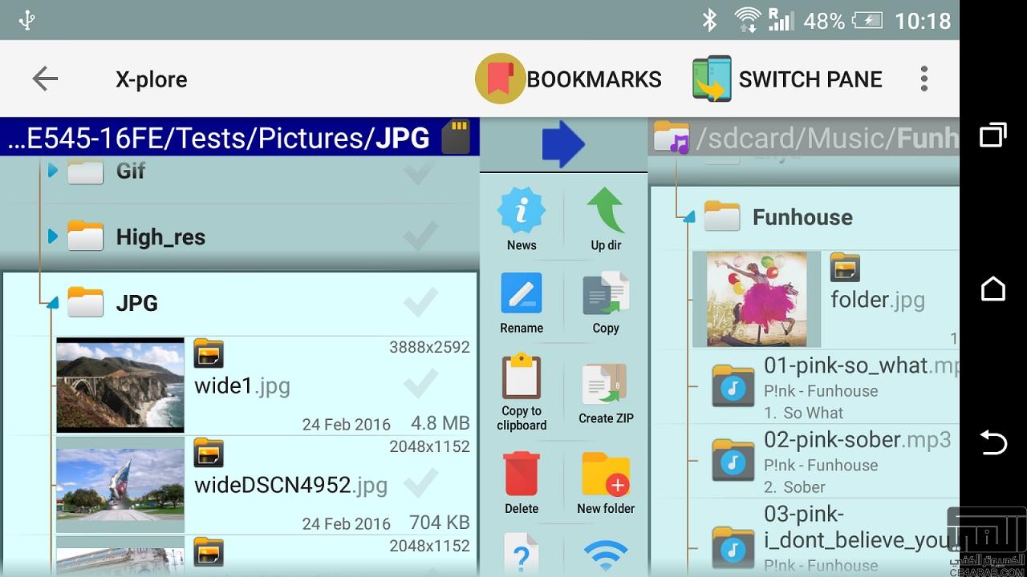Open the folder.jpg album art thumbnail

[757, 299]
